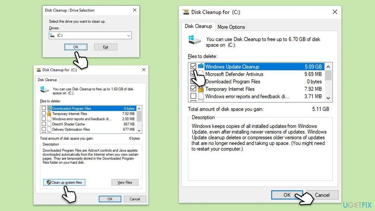Click lock icon beside Temporary Internet Files small window
Image resolution: width=375 pixels, height=211 pixels.
(49, 114)
